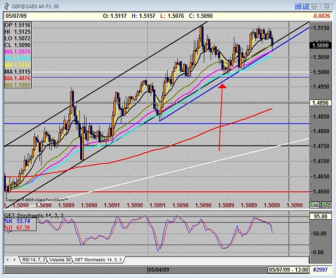This screenshot has height=278, width=336.
Task: Click the %K 53.74 stochastic readout
Action: pos(17,221)
